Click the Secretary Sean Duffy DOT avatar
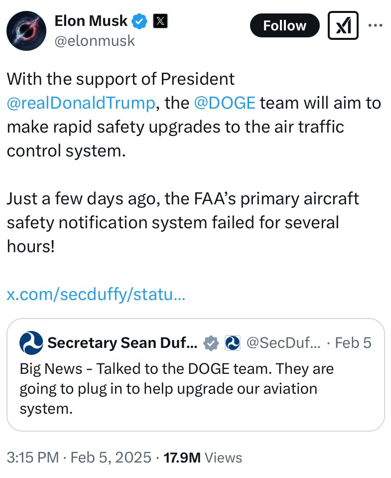391x478 pixels. (31, 343)
